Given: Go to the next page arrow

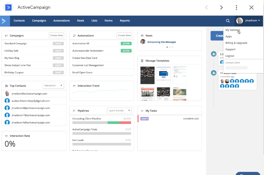Looking at the screenshot, I should pos(221,7).
